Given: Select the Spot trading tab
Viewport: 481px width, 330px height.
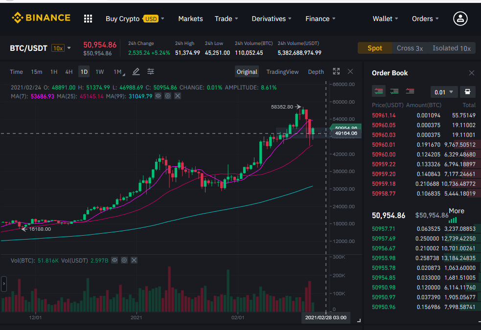Looking at the screenshot, I should coord(374,48).
